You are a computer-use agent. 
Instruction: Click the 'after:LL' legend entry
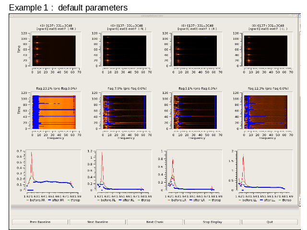click(x=268, y=200)
